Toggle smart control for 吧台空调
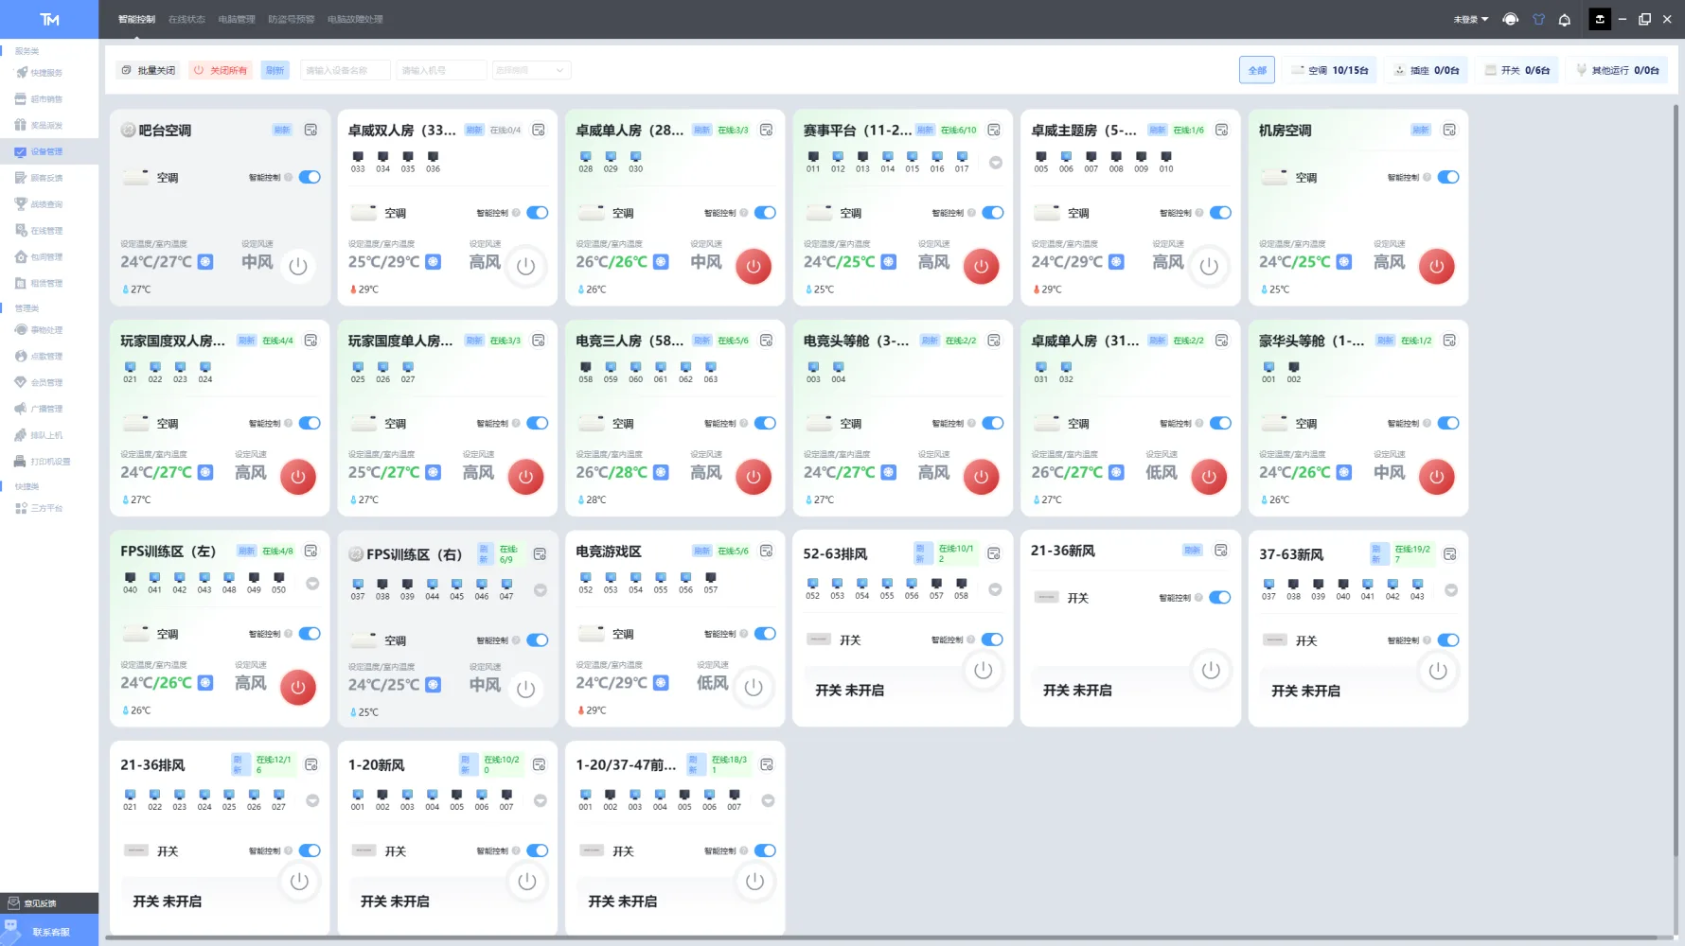The height and width of the screenshot is (946, 1685). [x=310, y=177]
